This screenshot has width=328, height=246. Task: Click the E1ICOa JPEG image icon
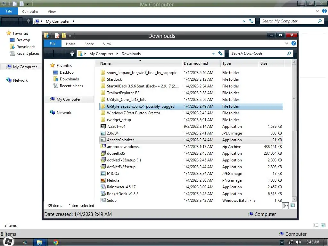pos(103,173)
